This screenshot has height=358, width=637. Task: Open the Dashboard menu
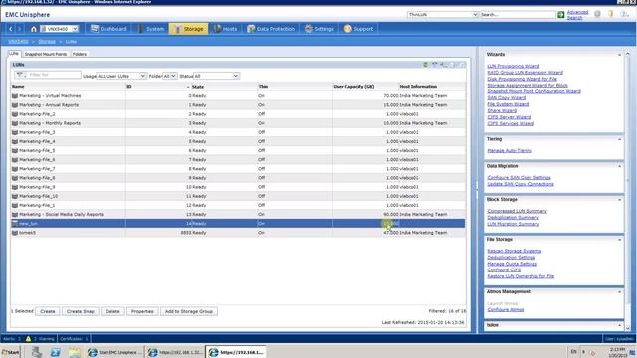click(108, 29)
